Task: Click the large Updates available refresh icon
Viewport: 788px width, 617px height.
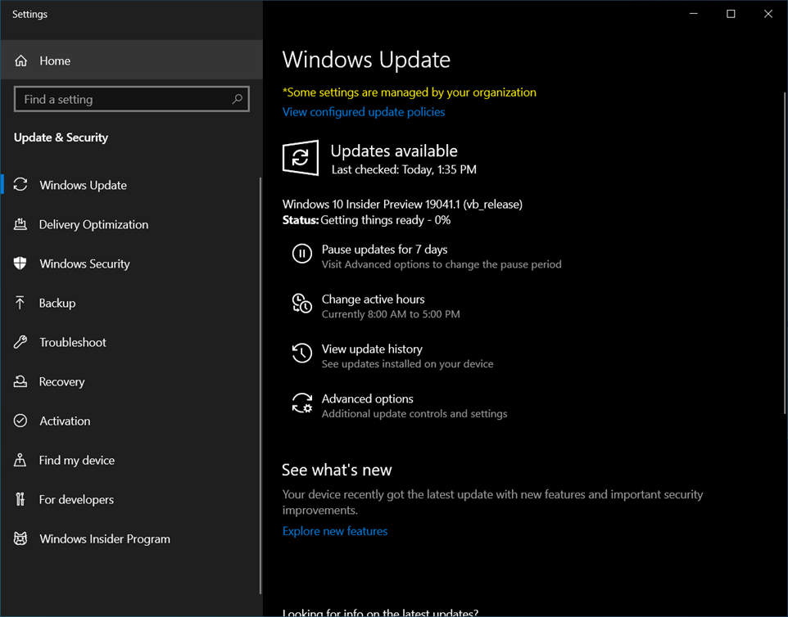Action: (x=301, y=158)
